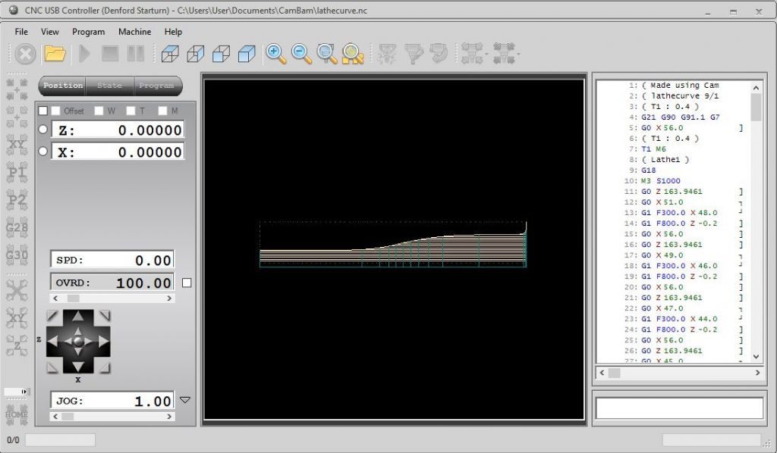Viewport: 777px width, 453px height.
Task: Click the Z arrows sidebar icon
Action: pos(17,345)
